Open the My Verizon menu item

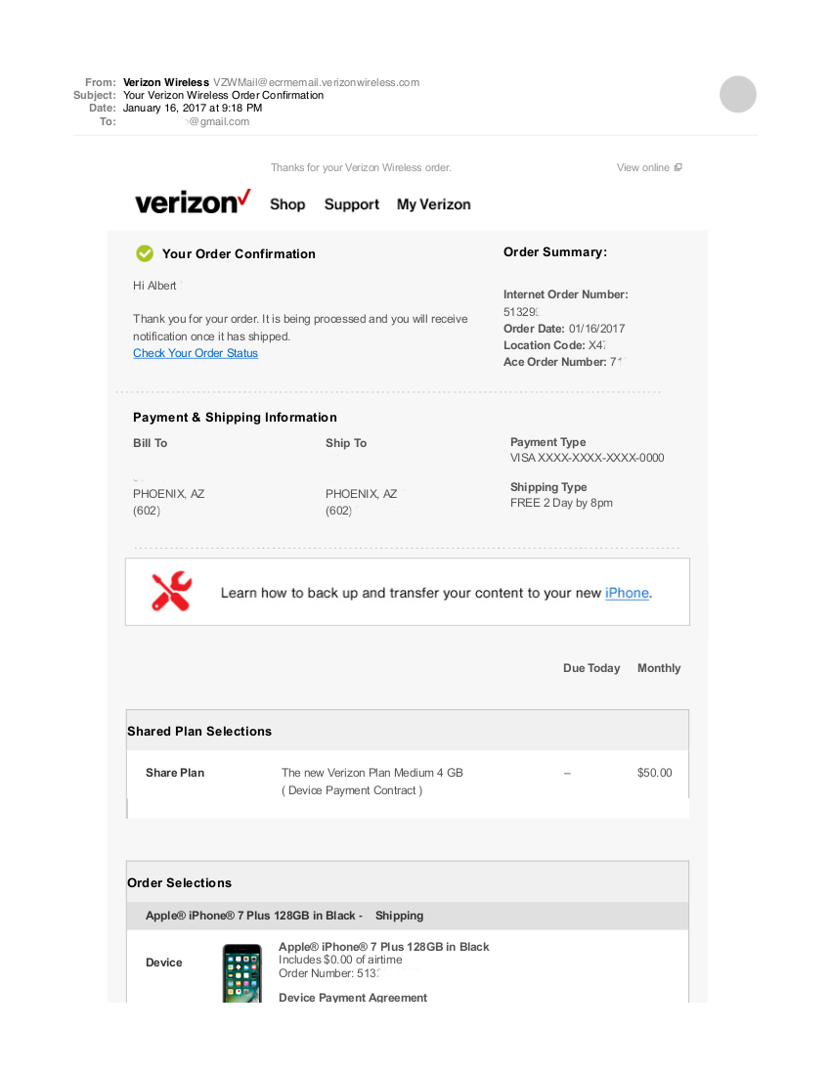pos(433,204)
